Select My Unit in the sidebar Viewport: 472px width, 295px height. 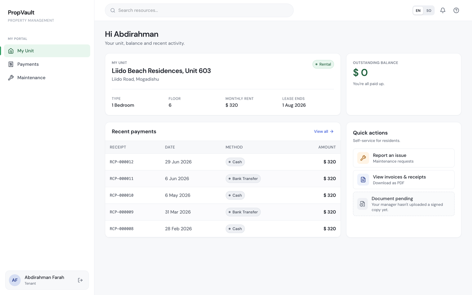tap(47, 51)
